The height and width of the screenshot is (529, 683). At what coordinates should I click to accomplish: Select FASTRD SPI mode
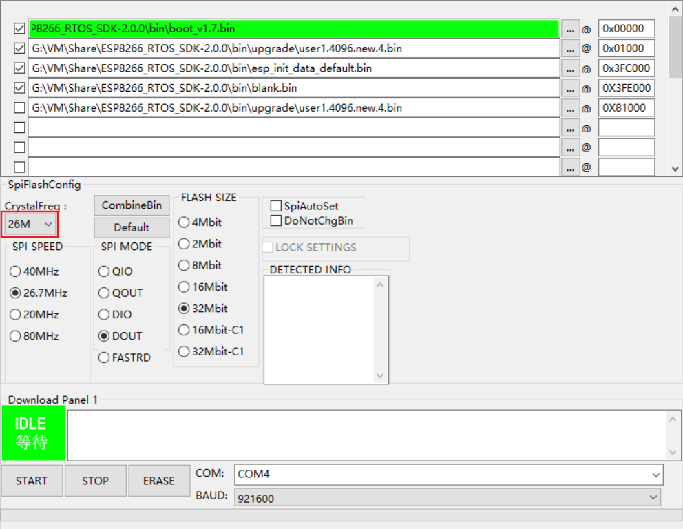coord(125,357)
